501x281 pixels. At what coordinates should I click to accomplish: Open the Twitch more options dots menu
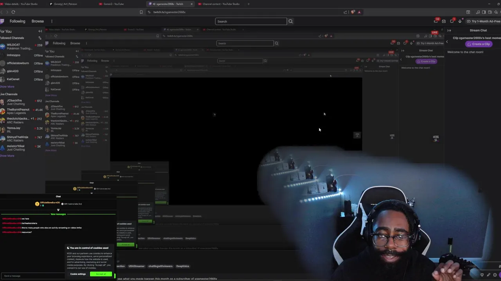[52, 21]
